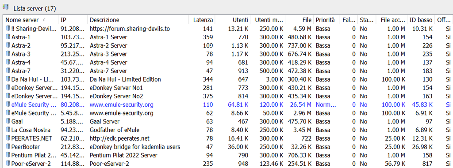
Task: Click the forum.sharing-devils.to description
Action: tap(130, 29)
